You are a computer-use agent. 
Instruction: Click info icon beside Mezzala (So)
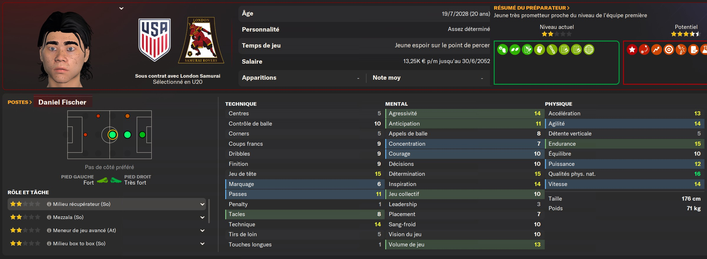click(x=49, y=217)
